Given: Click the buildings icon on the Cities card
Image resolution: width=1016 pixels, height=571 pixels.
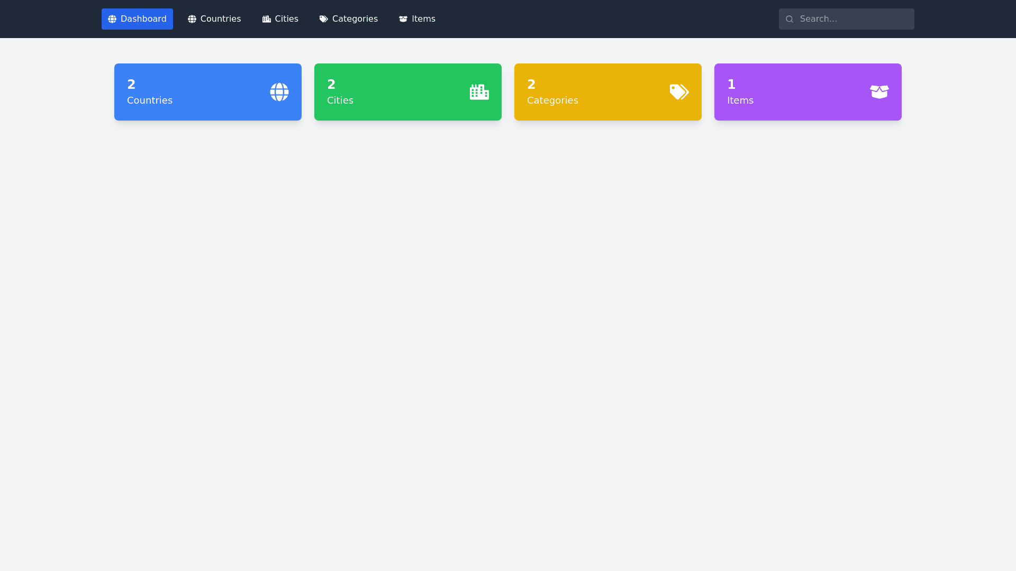Looking at the screenshot, I should 479,92.
